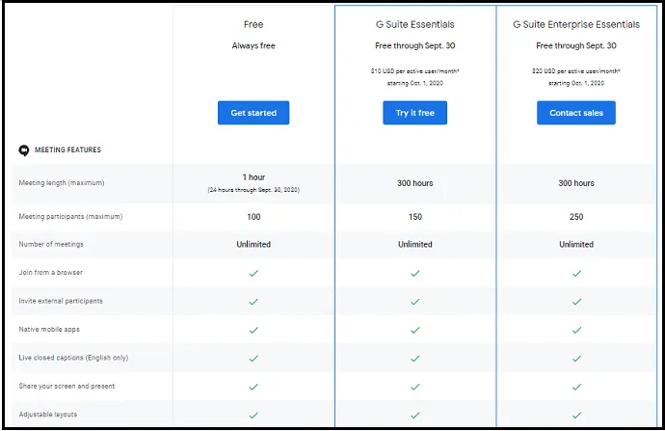The width and height of the screenshot is (665, 431).
Task: Click Enterprise Essentials checkmark for Adjustable layouts
Action: tap(576, 415)
